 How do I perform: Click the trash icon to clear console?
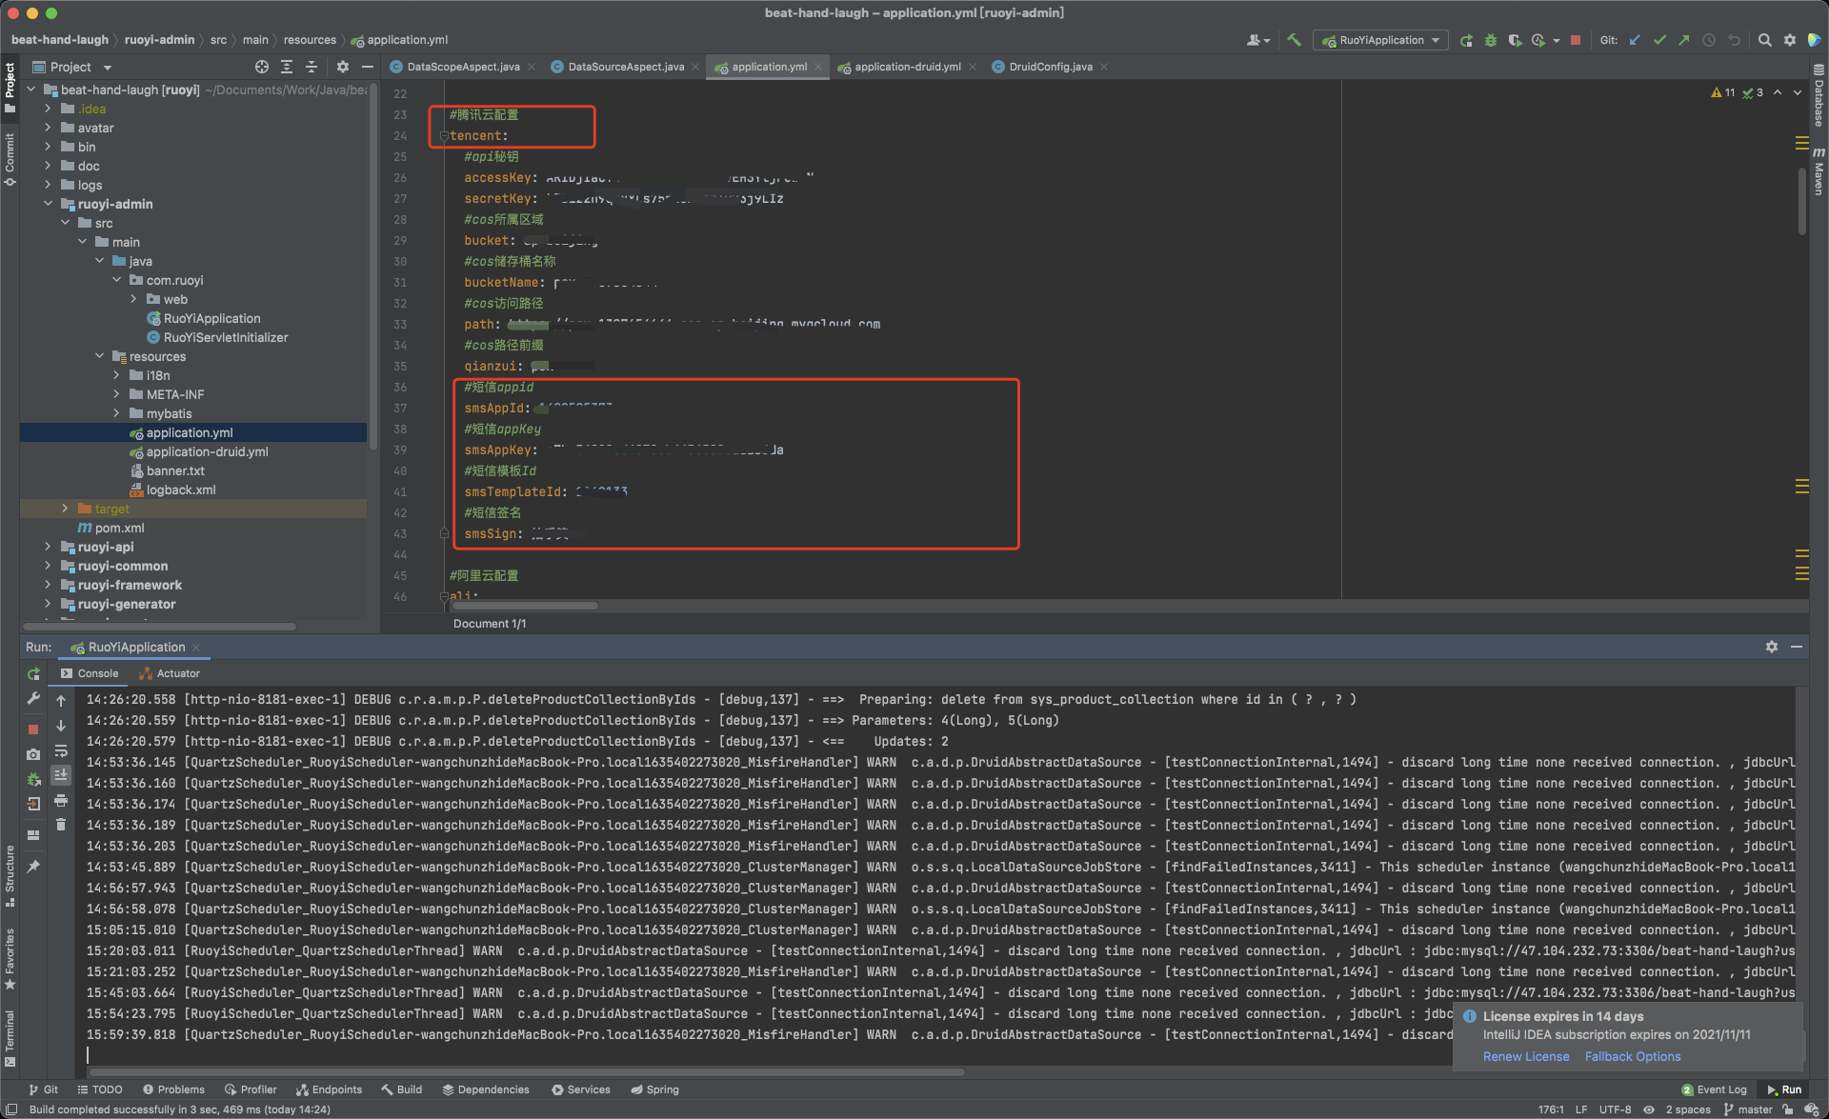pos(61,825)
